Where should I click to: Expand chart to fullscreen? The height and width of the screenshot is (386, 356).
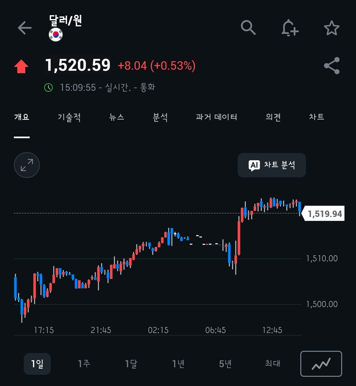(x=27, y=165)
